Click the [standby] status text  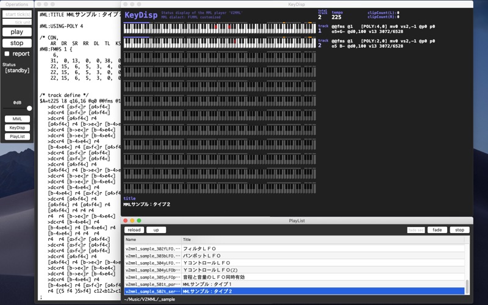pyautogui.click(x=17, y=70)
